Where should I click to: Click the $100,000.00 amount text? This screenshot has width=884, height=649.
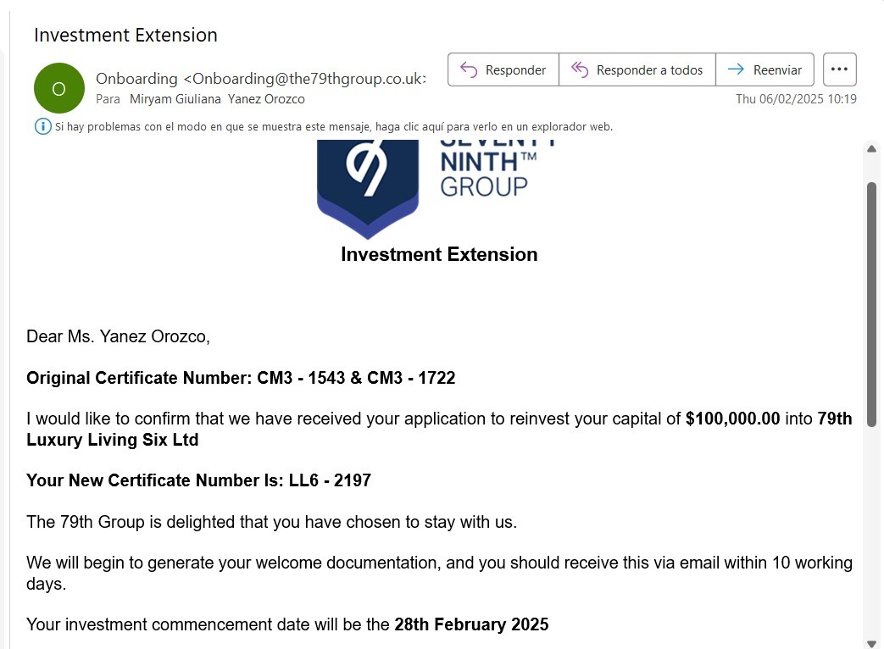732,419
